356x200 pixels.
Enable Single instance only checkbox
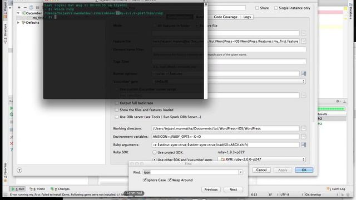click(x=276, y=8)
